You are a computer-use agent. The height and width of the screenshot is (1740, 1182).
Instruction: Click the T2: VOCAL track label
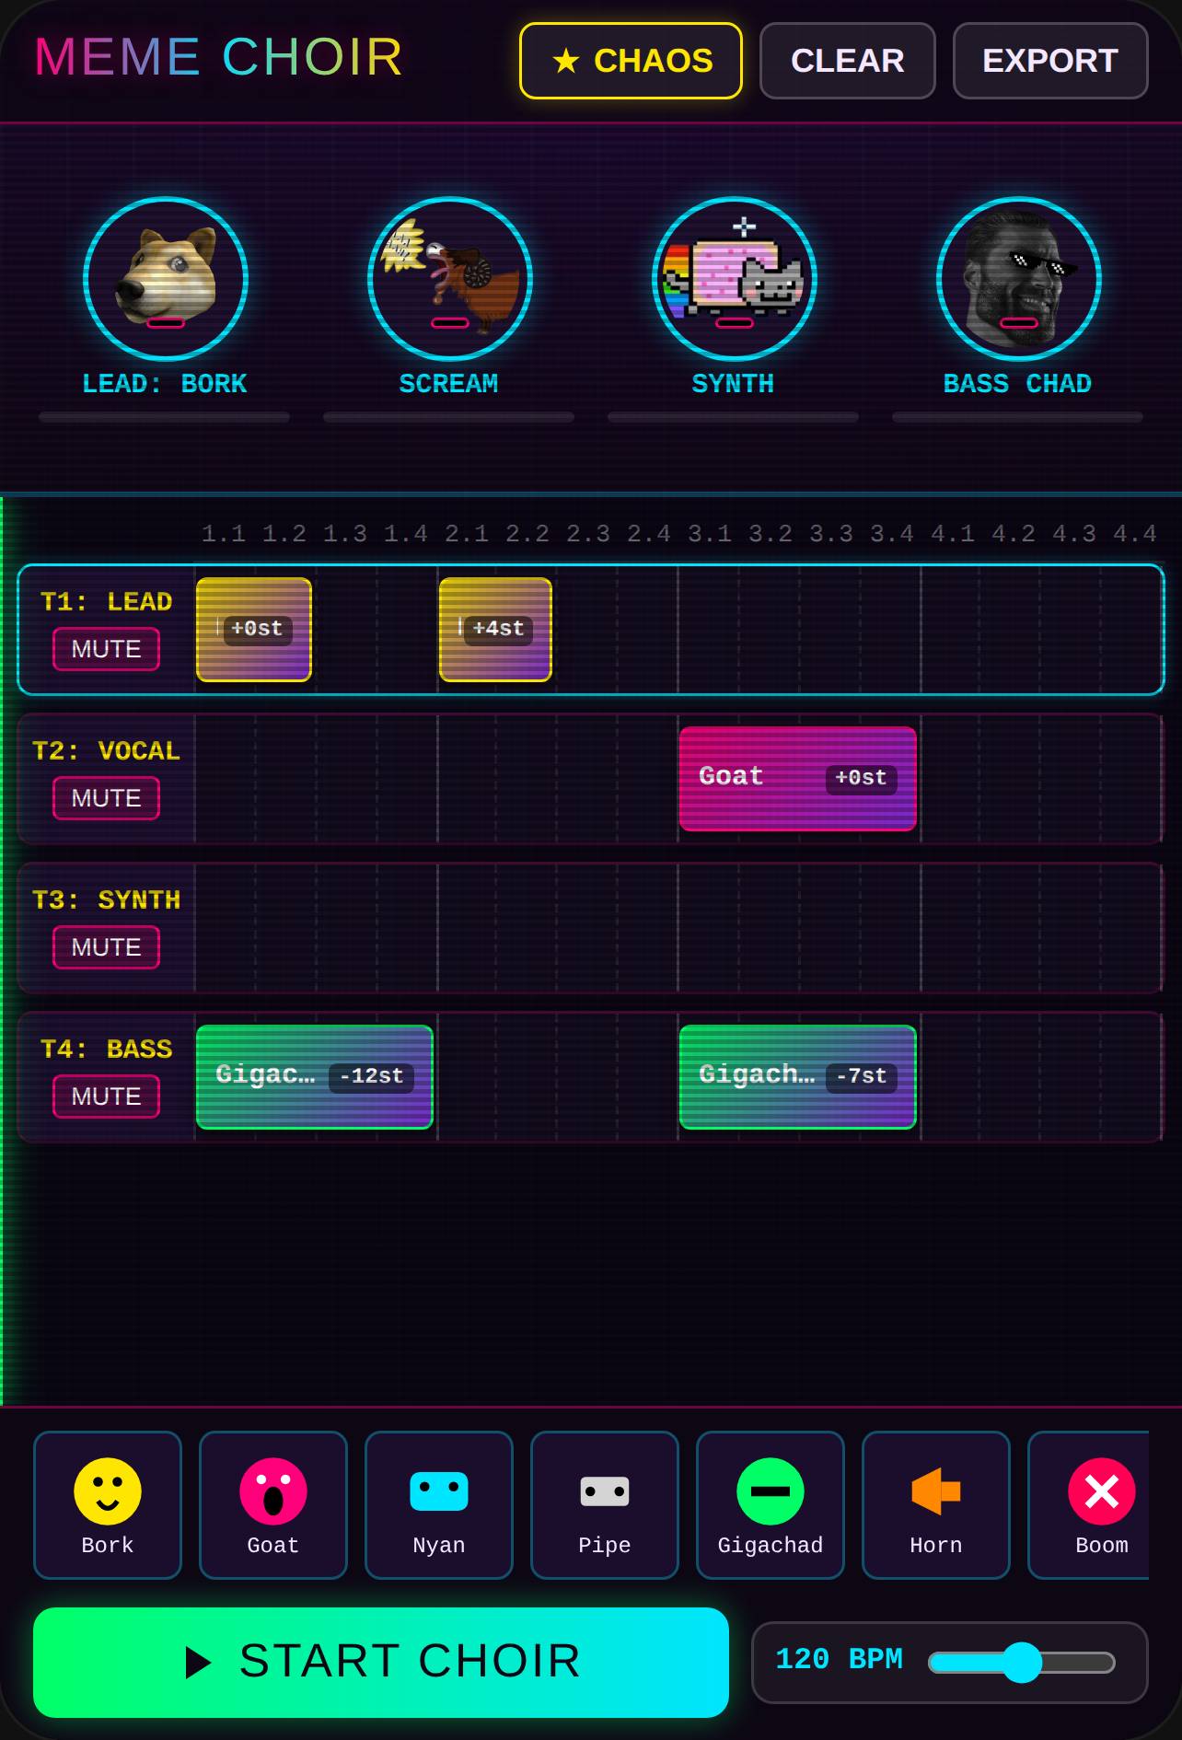point(107,751)
